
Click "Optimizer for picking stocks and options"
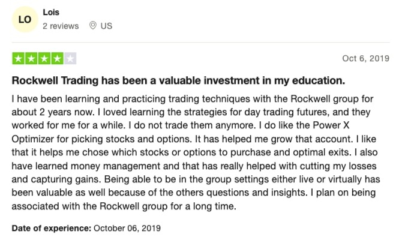[x=101, y=139]
